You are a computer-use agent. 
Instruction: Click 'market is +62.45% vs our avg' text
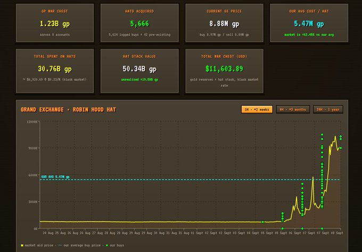tap(309, 35)
